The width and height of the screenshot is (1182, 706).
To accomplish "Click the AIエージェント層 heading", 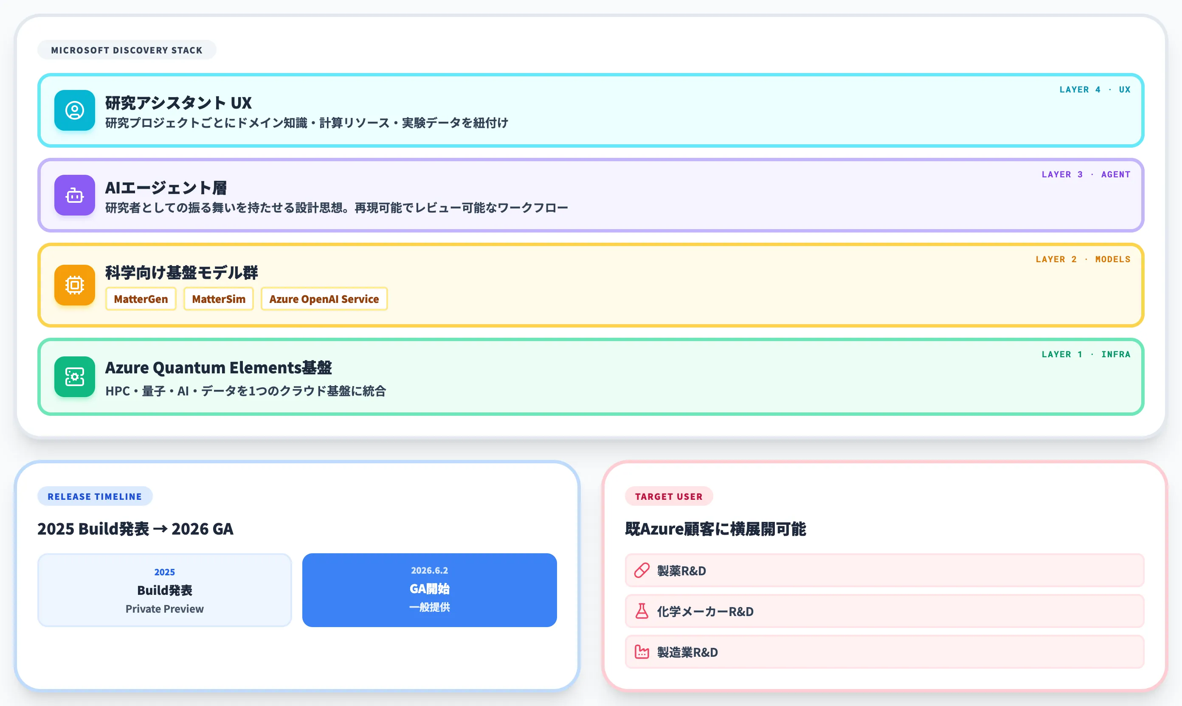I will point(166,188).
